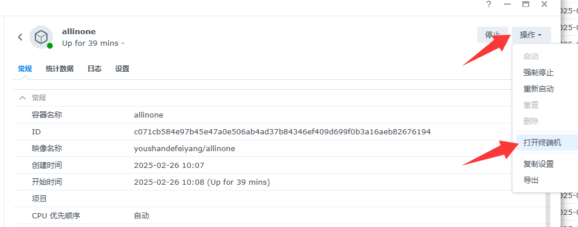This screenshot has height=227, width=578.
Task: Click the allinone container cube icon
Action: point(41,37)
